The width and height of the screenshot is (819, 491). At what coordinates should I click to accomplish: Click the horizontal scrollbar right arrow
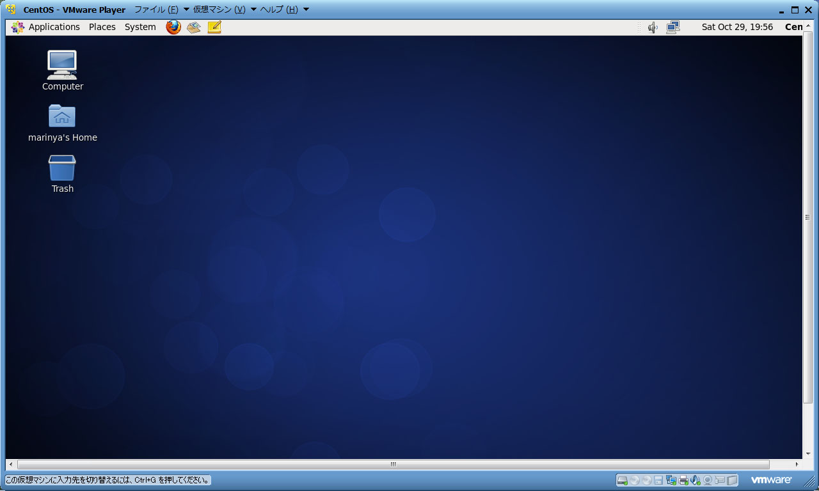pyautogui.click(x=797, y=464)
